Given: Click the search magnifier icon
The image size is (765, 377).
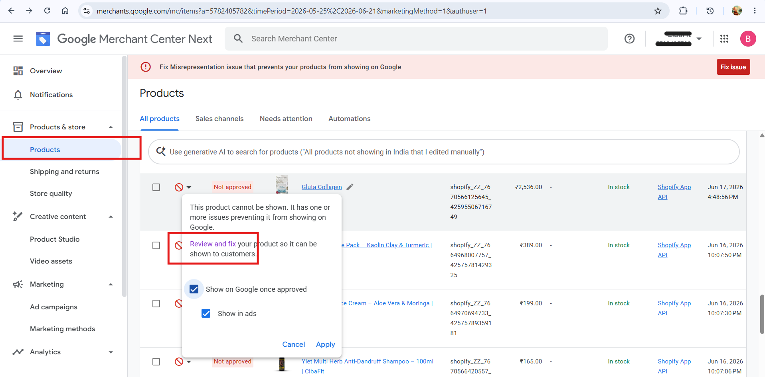Looking at the screenshot, I should tap(238, 39).
